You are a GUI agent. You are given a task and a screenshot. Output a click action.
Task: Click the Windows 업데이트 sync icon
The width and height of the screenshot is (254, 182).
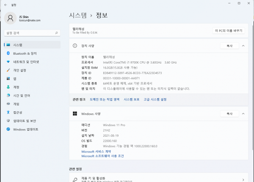8,129
